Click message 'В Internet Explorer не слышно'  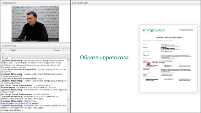[28, 87]
